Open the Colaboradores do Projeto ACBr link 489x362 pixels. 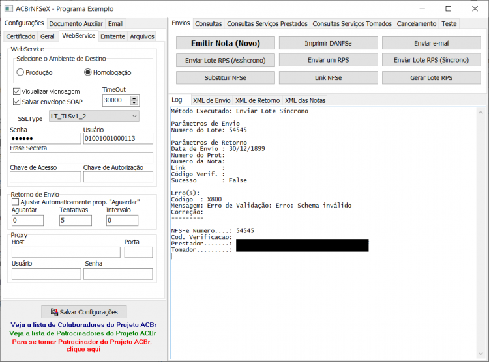[83, 325]
